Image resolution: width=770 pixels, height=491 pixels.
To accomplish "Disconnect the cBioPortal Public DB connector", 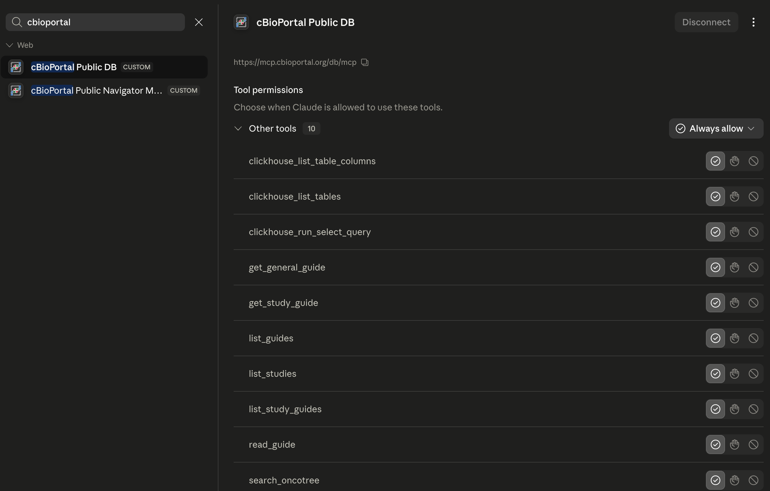I will coord(706,22).
